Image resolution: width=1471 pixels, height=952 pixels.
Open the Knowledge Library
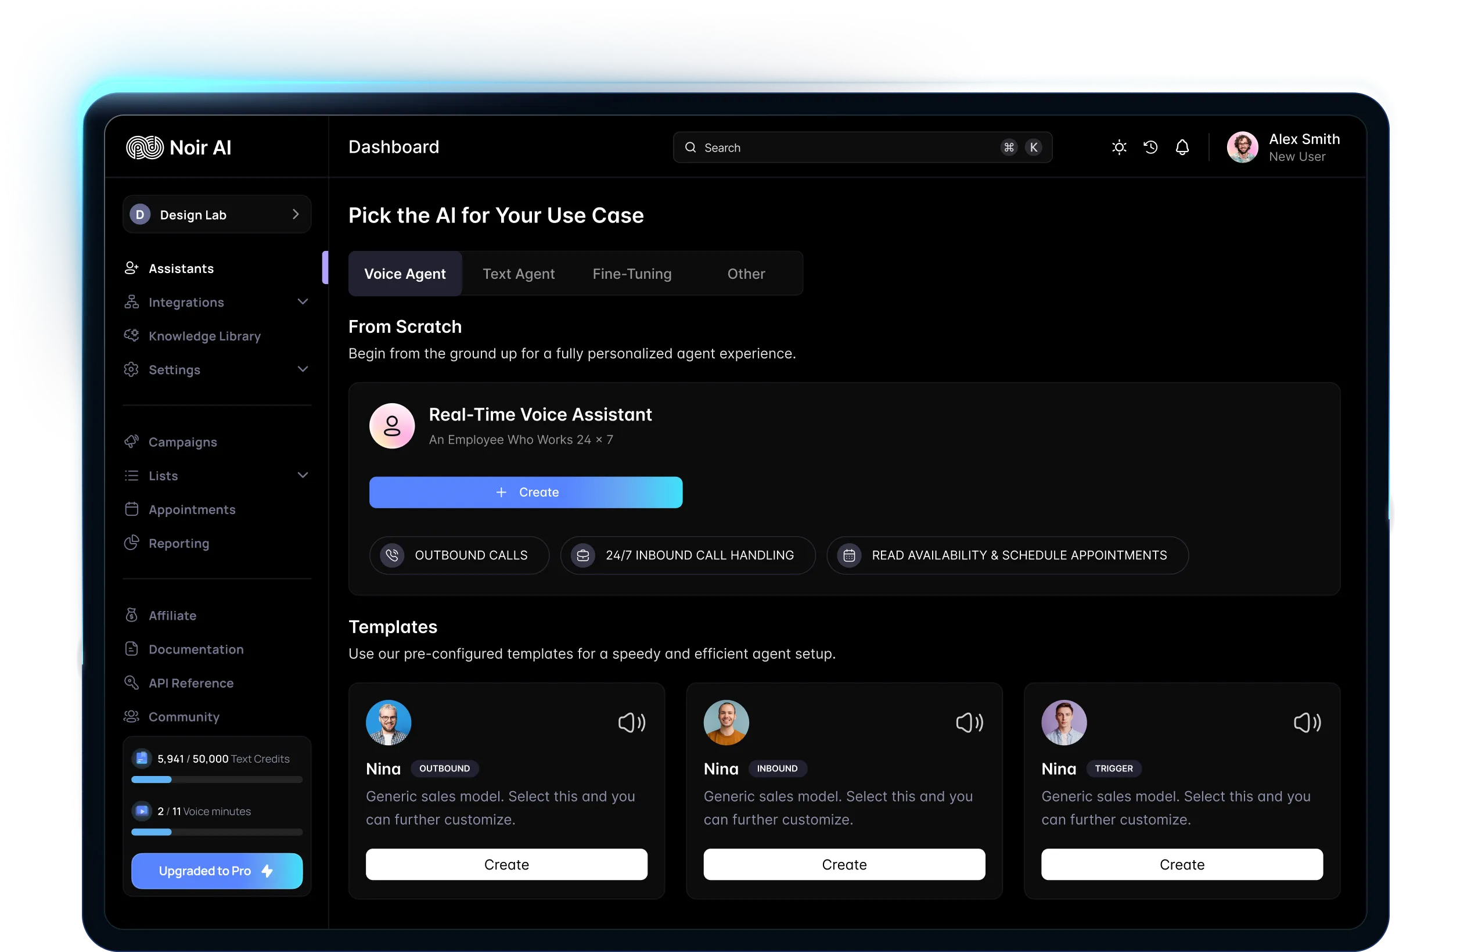tap(204, 336)
